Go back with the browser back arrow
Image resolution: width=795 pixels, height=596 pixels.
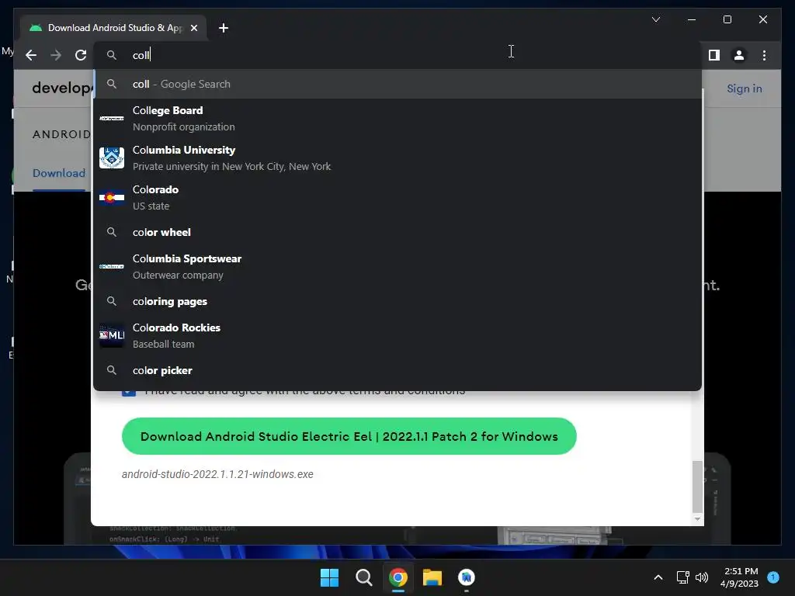click(x=31, y=55)
